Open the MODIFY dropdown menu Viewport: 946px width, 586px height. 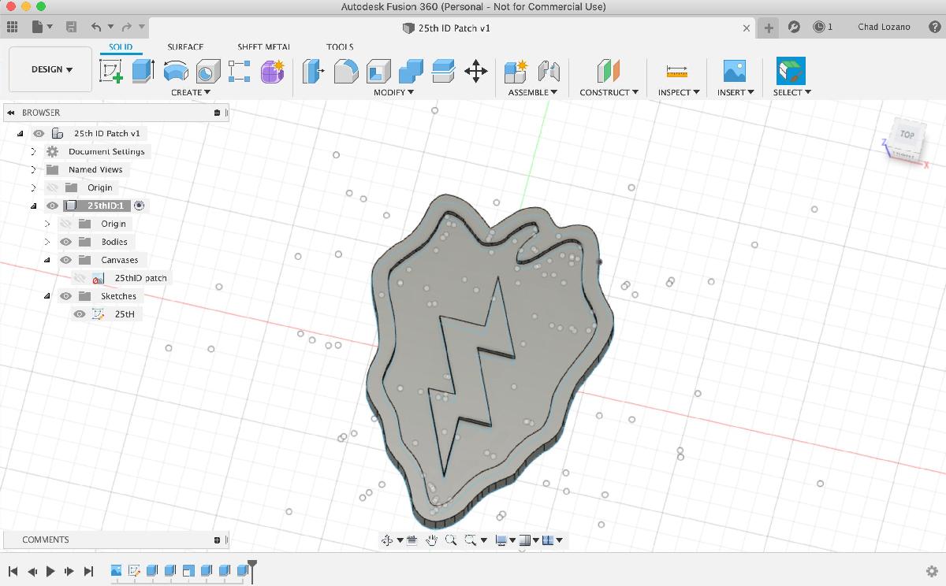(393, 92)
